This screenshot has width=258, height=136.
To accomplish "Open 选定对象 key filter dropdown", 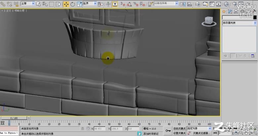I will click(199, 128).
